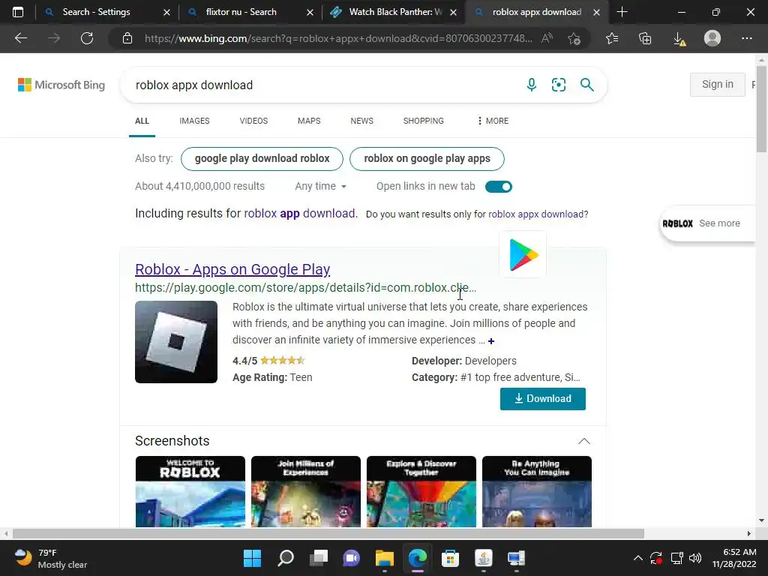The image size is (768, 576).
Task: Open Read aloud in address bar
Action: tap(547, 38)
